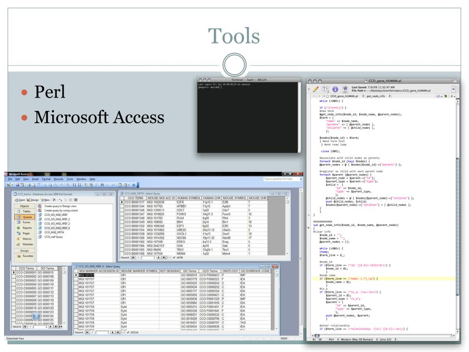The image size is (469, 352).
Task: Open the Unix (LF) line endings dropdown
Action: click(387, 340)
